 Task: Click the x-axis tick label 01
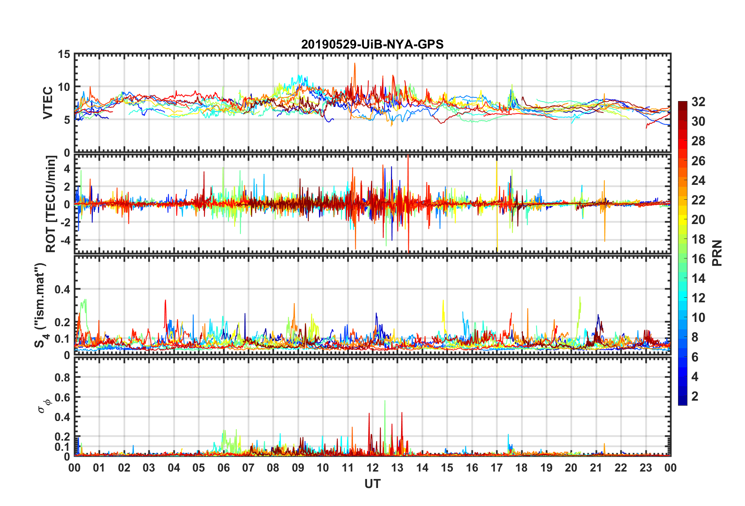coord(99,468)
